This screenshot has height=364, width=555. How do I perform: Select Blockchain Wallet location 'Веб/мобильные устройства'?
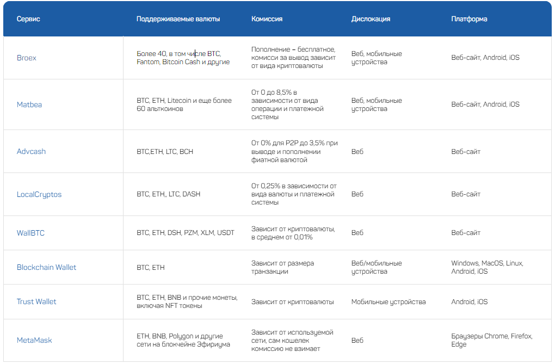tap(377, 267)
